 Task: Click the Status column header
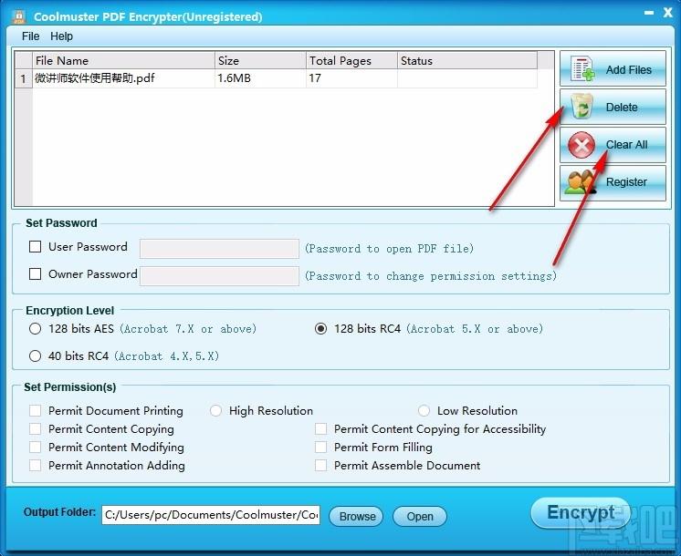tap(467, 61)
